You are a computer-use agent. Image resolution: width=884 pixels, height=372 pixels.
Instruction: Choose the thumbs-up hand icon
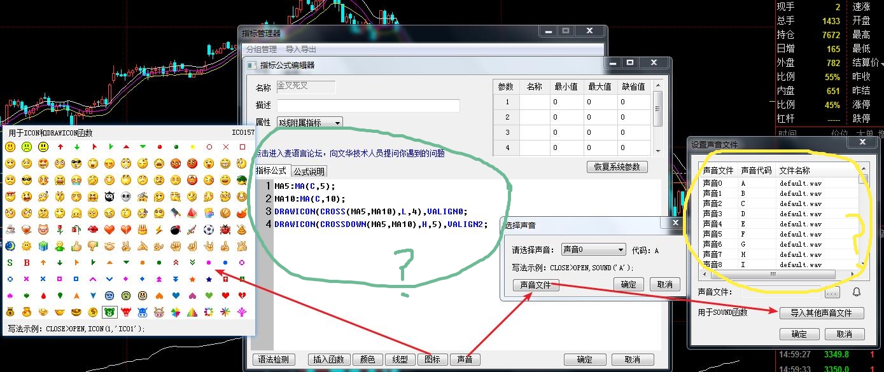pyautogui.click(x=76, y=246)
